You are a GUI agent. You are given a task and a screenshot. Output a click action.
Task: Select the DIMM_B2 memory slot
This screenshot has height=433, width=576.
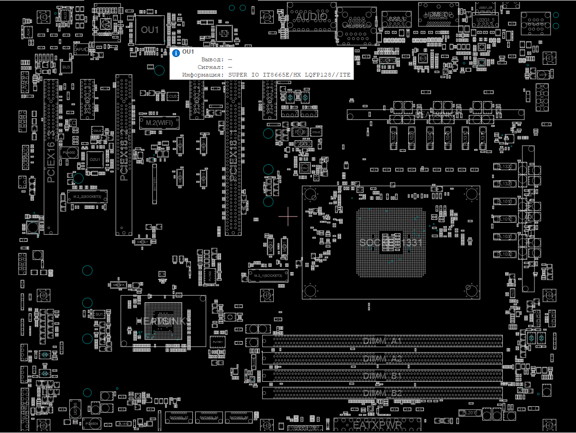[382, 393]
